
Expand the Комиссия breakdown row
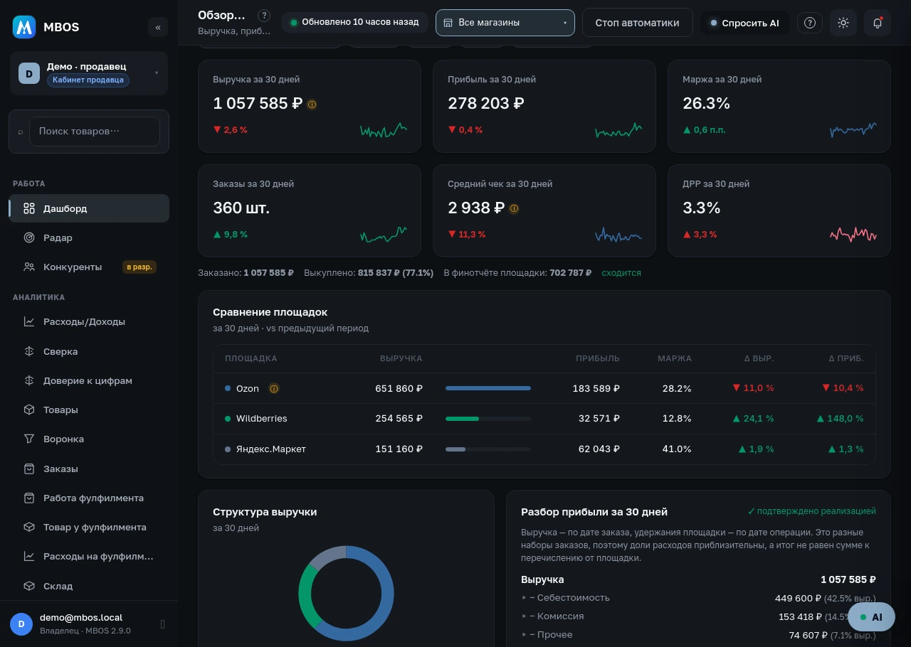[553, 616]
